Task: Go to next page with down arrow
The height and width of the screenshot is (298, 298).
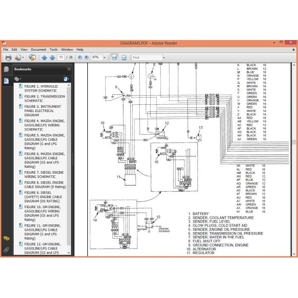Action: 52,57
